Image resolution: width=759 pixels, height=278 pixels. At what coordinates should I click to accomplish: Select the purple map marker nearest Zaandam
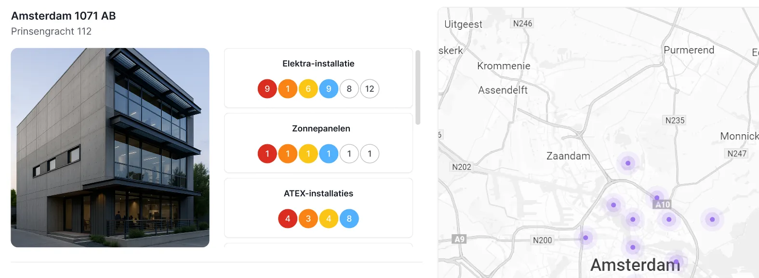[x=628, y=163]
